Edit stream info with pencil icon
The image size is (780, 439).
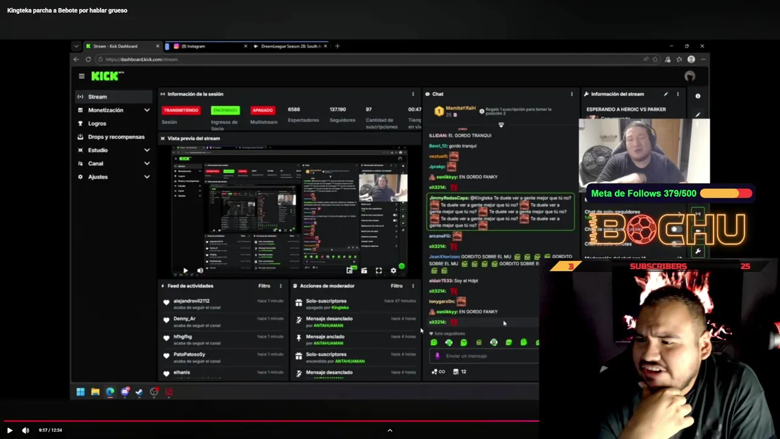coord(665,94)
